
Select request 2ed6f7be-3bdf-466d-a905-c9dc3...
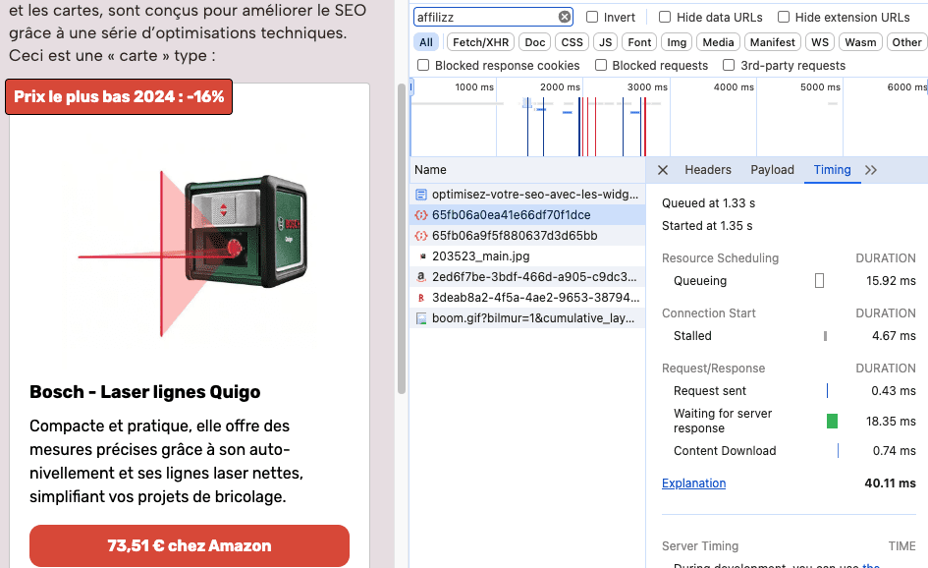tap(527, 276)
